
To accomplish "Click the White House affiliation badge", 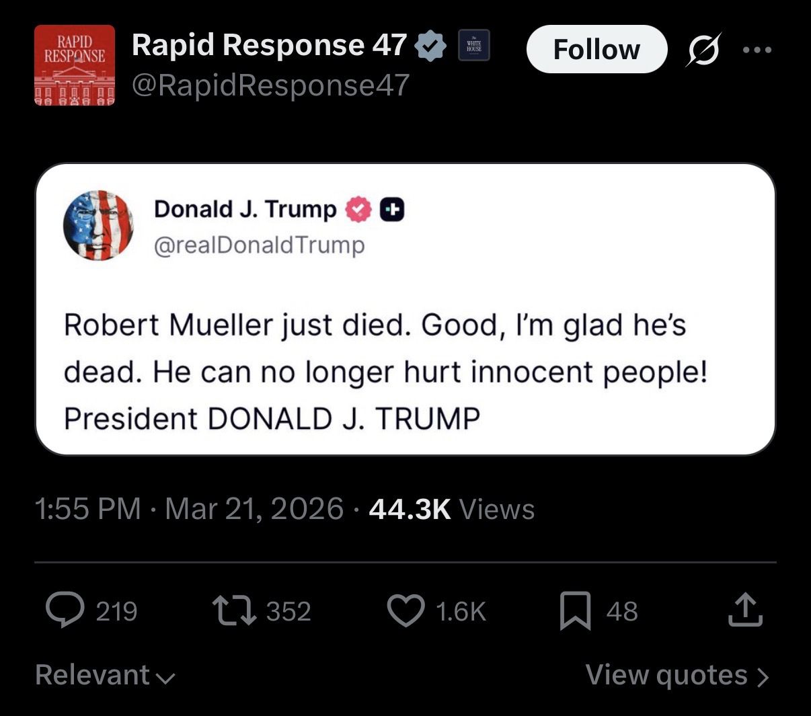I will [473, 46].
